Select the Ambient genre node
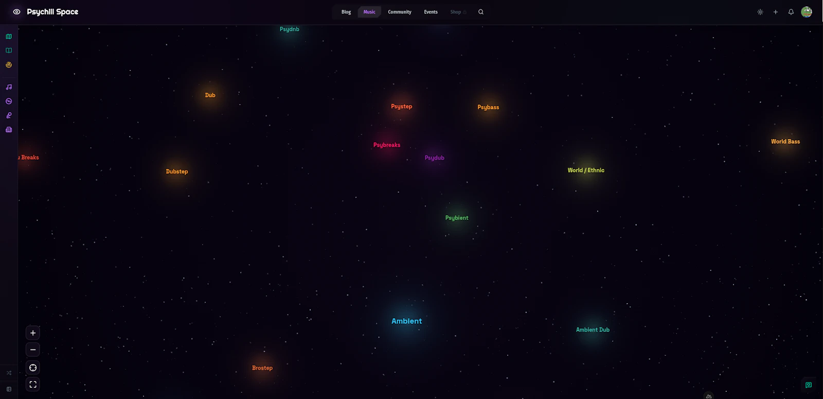Screen dimensions: 823x399 406,321
